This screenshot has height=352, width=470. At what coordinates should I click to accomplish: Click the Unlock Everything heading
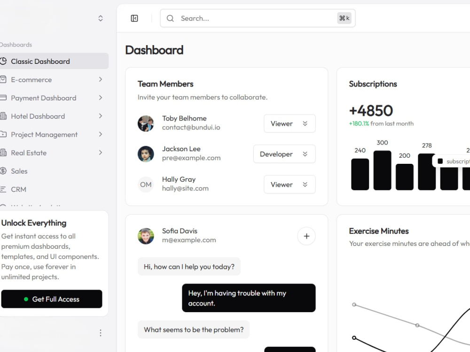pyautogui.click(x=34, y=222)
